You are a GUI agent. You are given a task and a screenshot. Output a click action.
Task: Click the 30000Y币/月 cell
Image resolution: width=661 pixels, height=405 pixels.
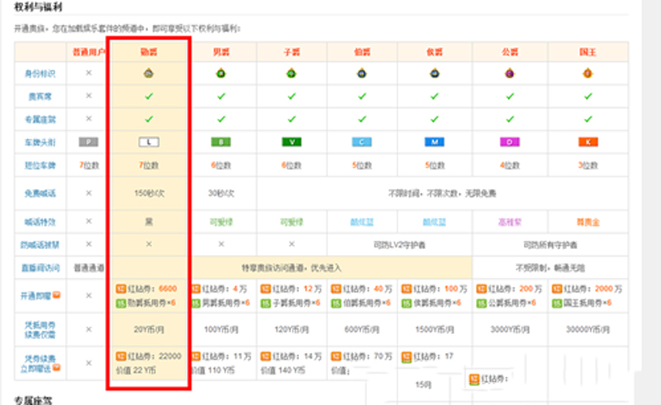tap(588, 330)
